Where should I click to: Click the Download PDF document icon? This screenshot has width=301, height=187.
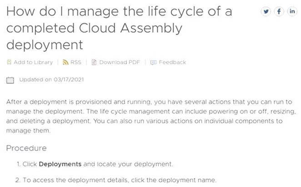[94, 62]
